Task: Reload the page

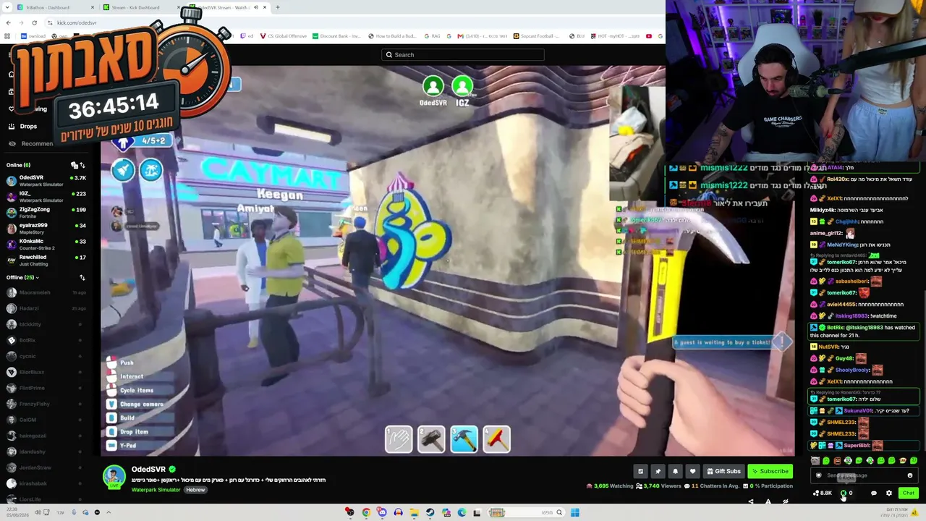Action: click(34, 22)
